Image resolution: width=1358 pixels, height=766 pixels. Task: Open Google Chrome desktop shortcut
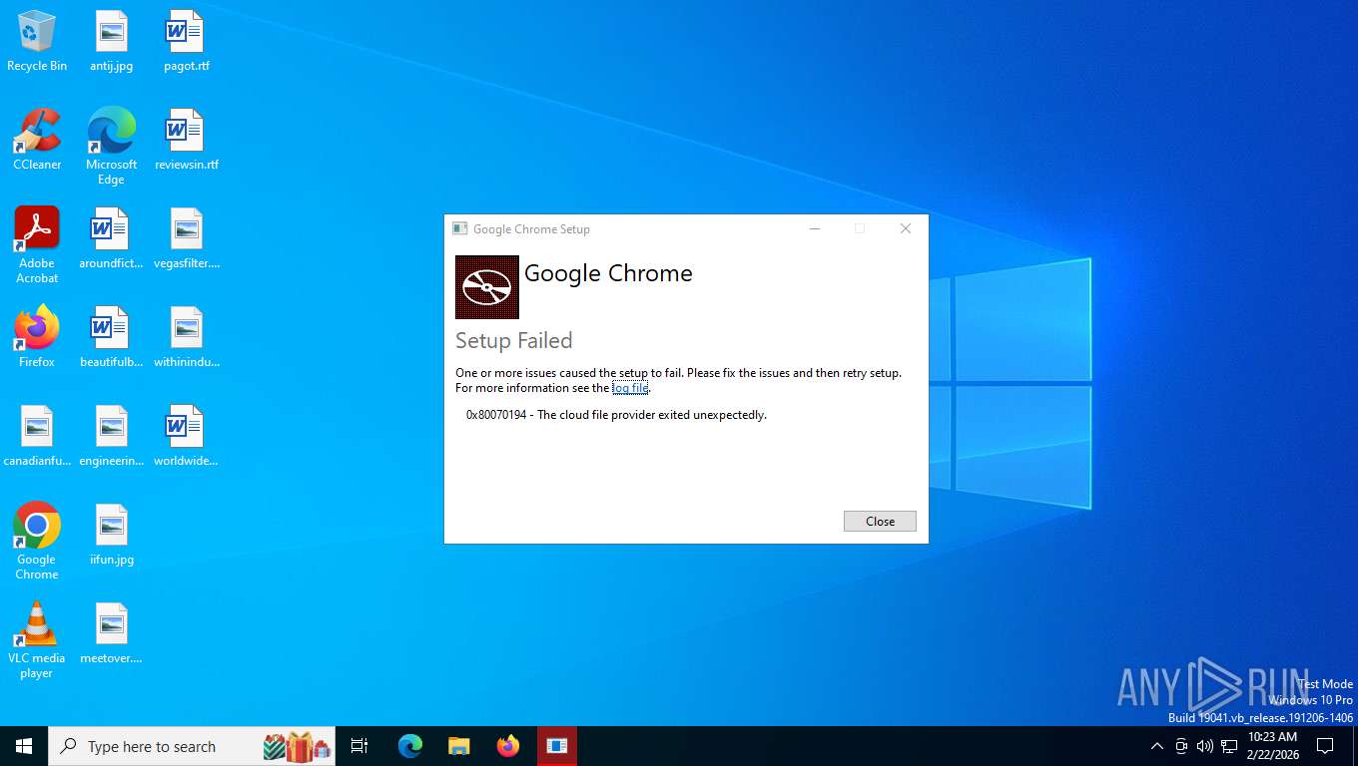tap(37, 542)
